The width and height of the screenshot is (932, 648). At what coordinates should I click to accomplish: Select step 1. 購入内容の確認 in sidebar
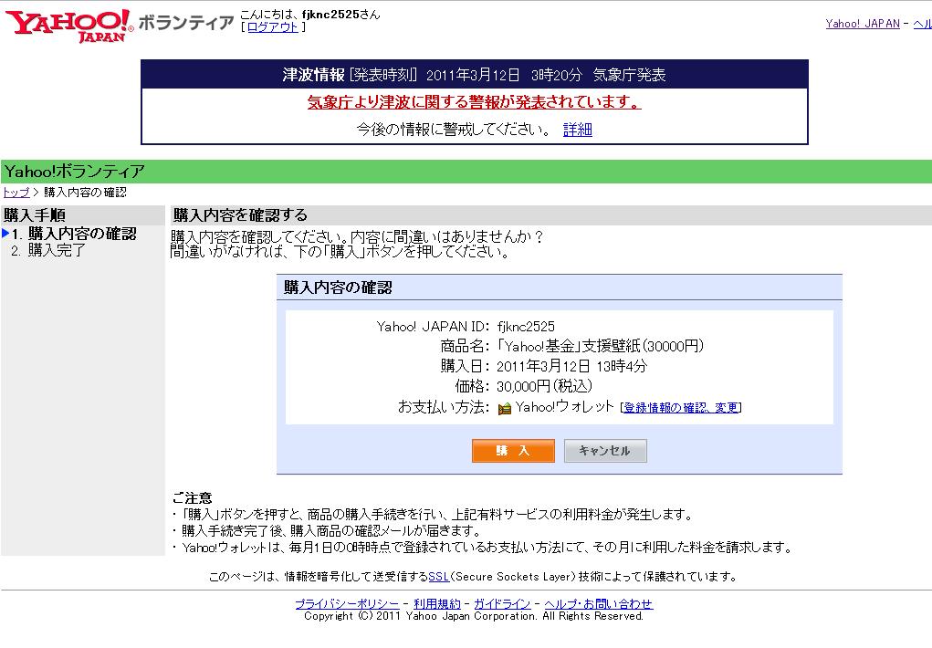click(x=74, y=234)
